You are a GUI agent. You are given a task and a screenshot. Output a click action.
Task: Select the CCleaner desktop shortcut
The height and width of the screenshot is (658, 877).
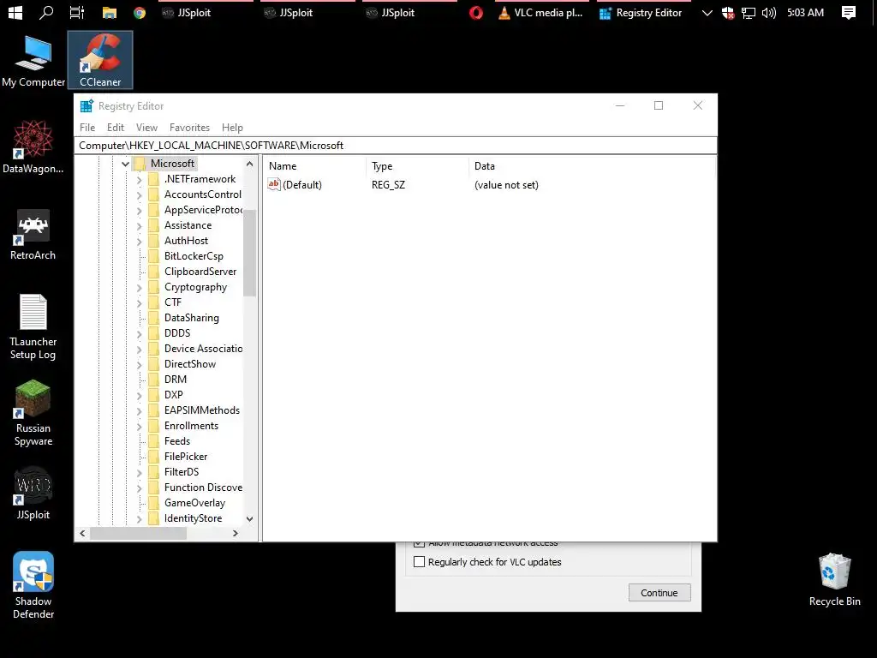pos(100,61)
